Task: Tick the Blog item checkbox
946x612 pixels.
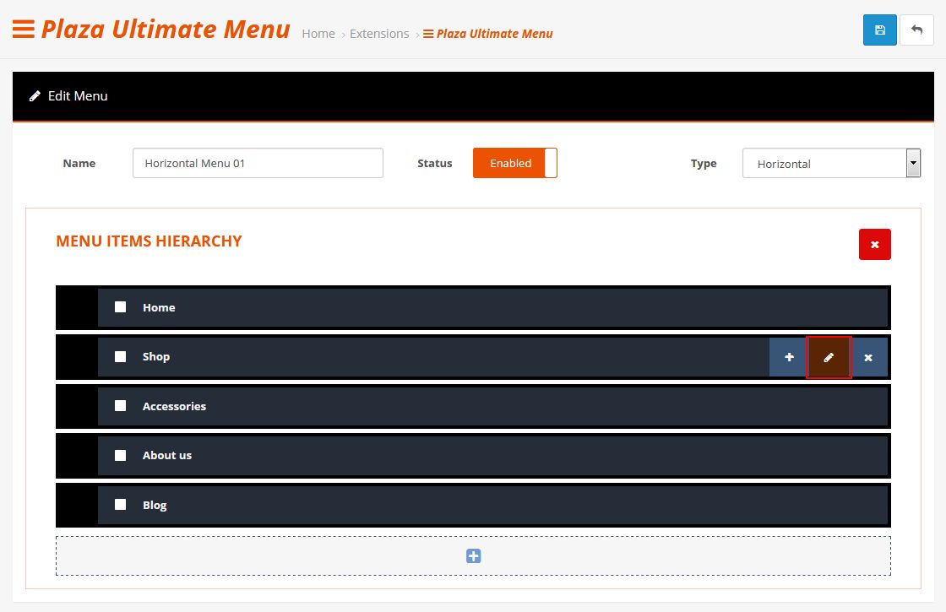Action: tap(121, 504)
